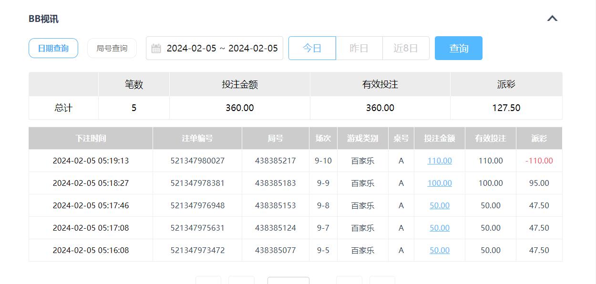Viewport: 596px width, 284px height.
Task: Open the 110.00 bet amount link
Action: click(439, 161)
